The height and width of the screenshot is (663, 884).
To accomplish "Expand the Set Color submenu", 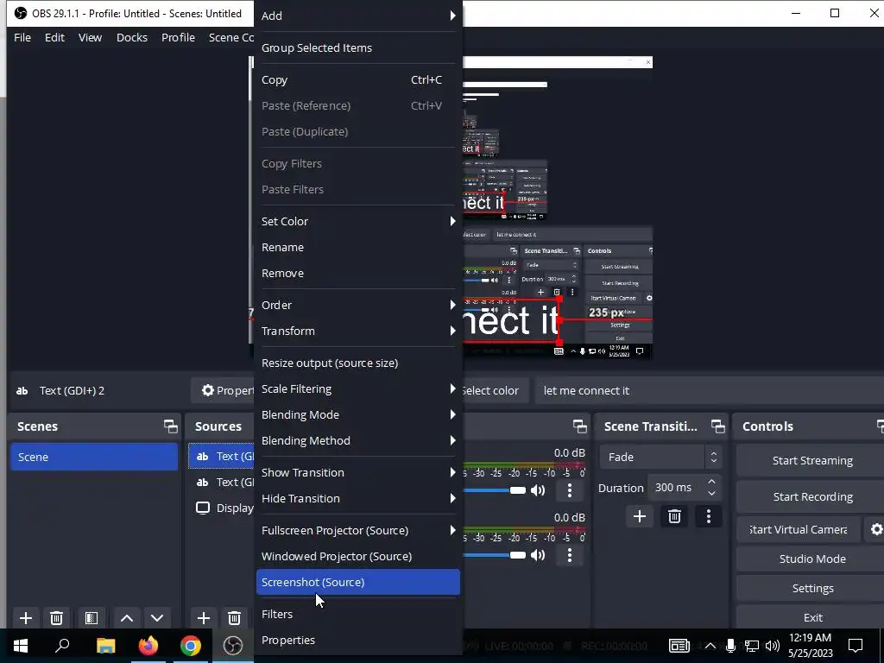I will 358,222.
